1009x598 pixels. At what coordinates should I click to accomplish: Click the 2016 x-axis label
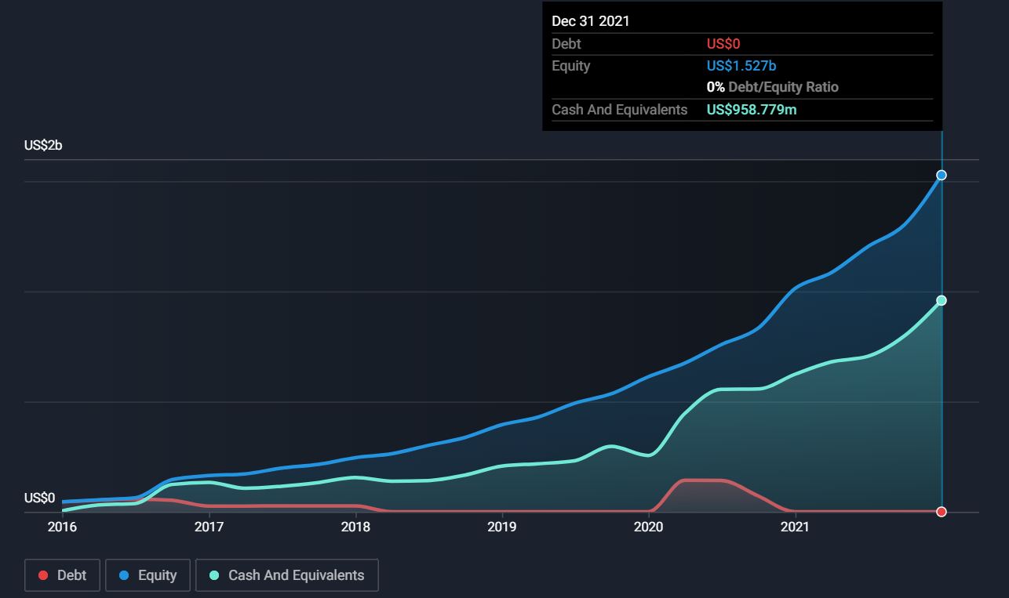click(62, 527)
